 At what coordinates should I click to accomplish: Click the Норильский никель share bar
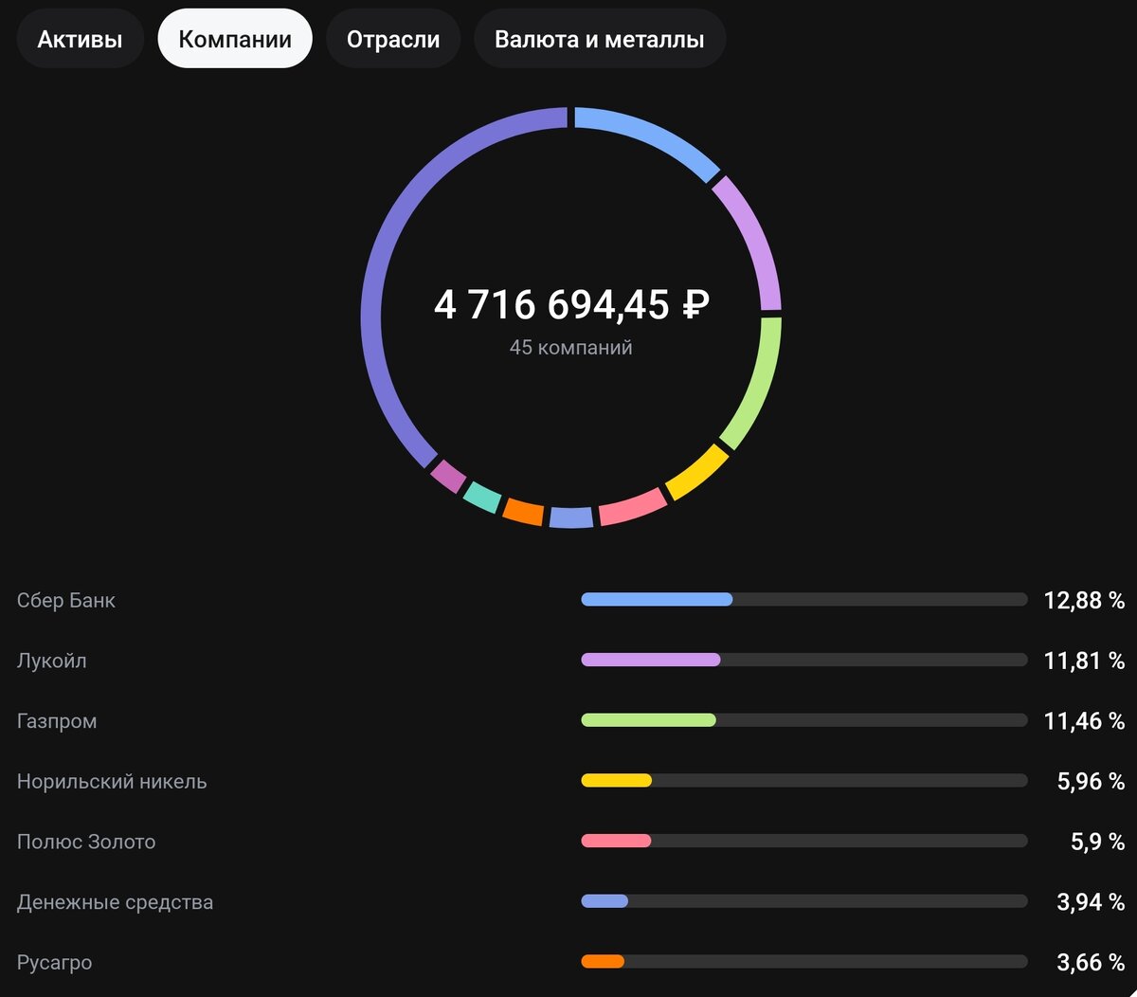(x=804, y=781)
